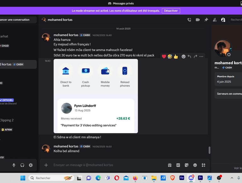242x183 pixels.
Task: Open the money transfer screenshot attachment
Action: [96, 96]
